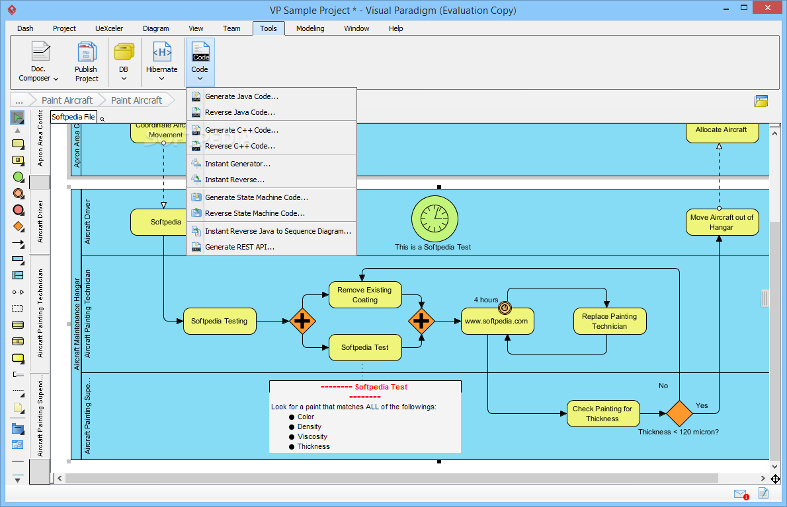The height and width of the screenshot is (507, 787).
Task: Open the Project menu
Action: (x=64, y=28)
